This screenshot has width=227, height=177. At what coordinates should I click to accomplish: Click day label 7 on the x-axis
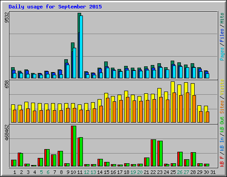(x=55, y=172)
